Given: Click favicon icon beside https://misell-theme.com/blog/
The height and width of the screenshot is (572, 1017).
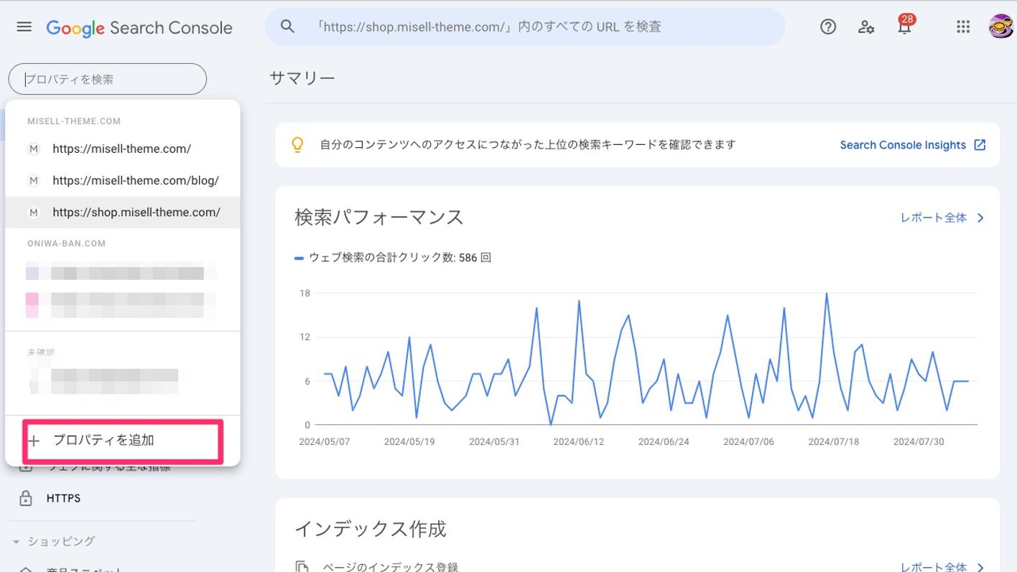Looking at the screenshot, I should click(x=33, y=181).
